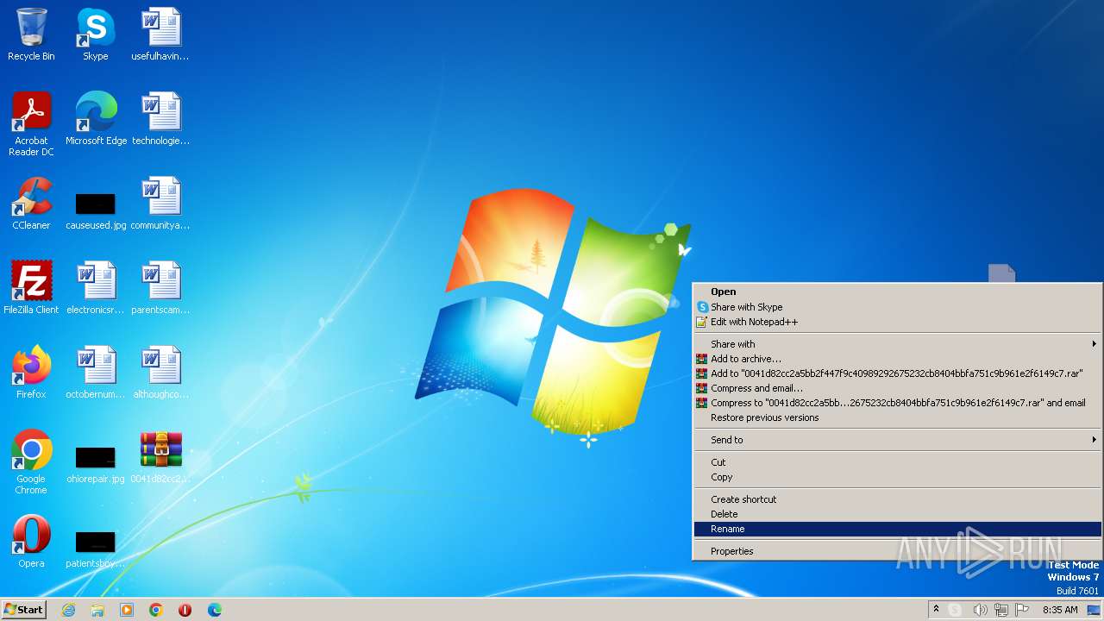Choose Edit with Notepad++
Screen dimensions: 1104x621
pyautogui.click(x=897, y=322)
